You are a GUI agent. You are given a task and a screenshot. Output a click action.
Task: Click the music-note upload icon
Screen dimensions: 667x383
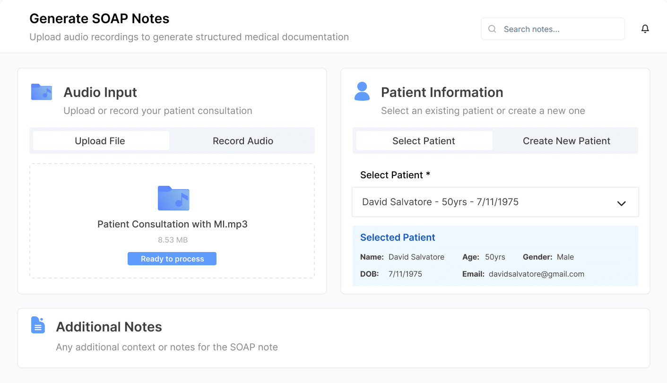click(x=173, y=199)
